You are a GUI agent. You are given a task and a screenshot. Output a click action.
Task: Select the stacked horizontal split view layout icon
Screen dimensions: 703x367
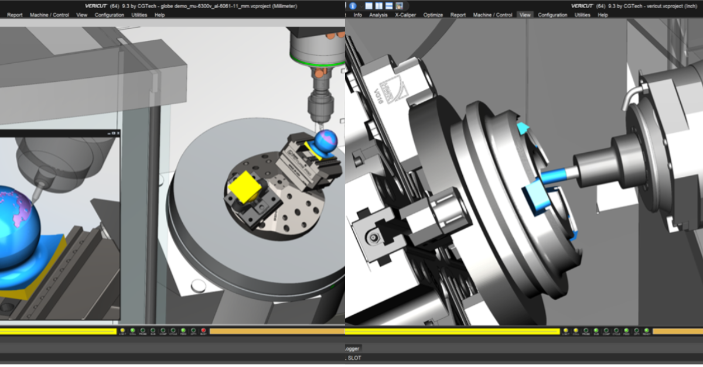[x=389, y=5]
